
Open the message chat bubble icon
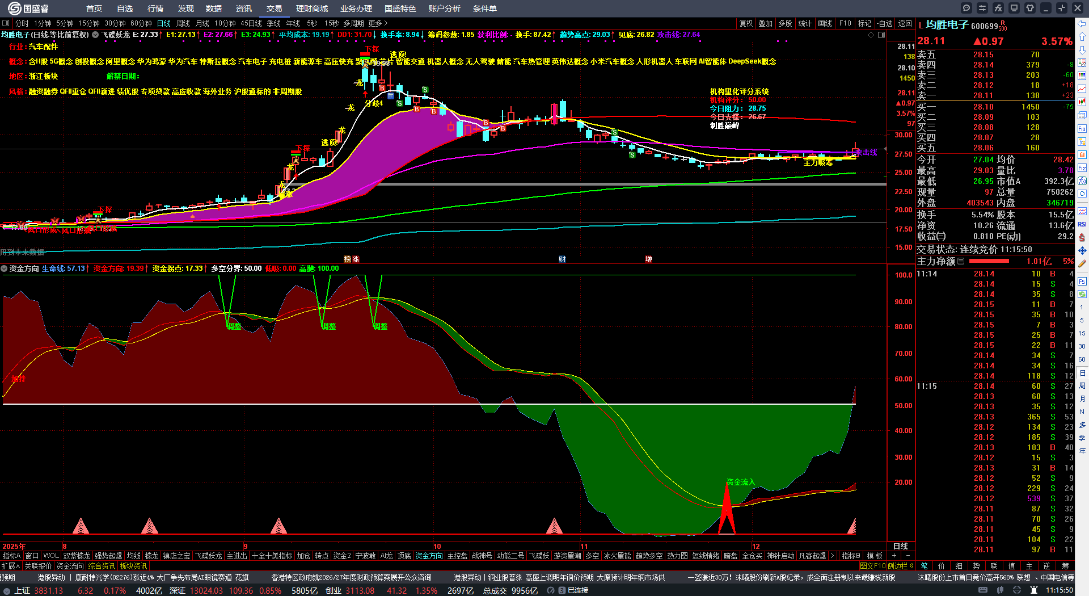966,8
